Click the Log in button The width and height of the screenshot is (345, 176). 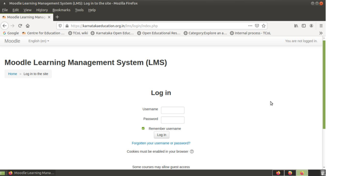click(x=161, y=135)
